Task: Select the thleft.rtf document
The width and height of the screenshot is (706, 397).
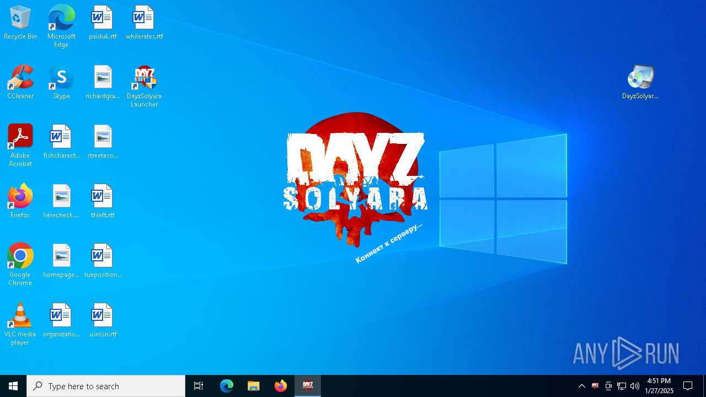Action: coord(103,201)
